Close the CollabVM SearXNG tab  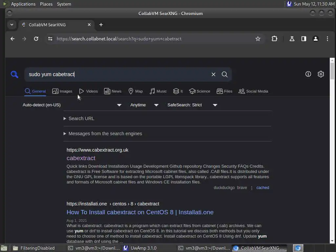pyautogui.click(x=89, y=25)
